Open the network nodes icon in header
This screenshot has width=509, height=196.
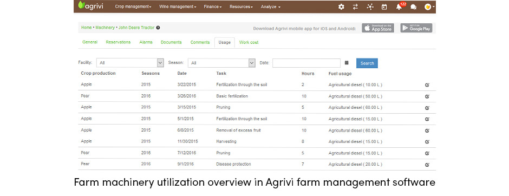[x=370, y=6]
